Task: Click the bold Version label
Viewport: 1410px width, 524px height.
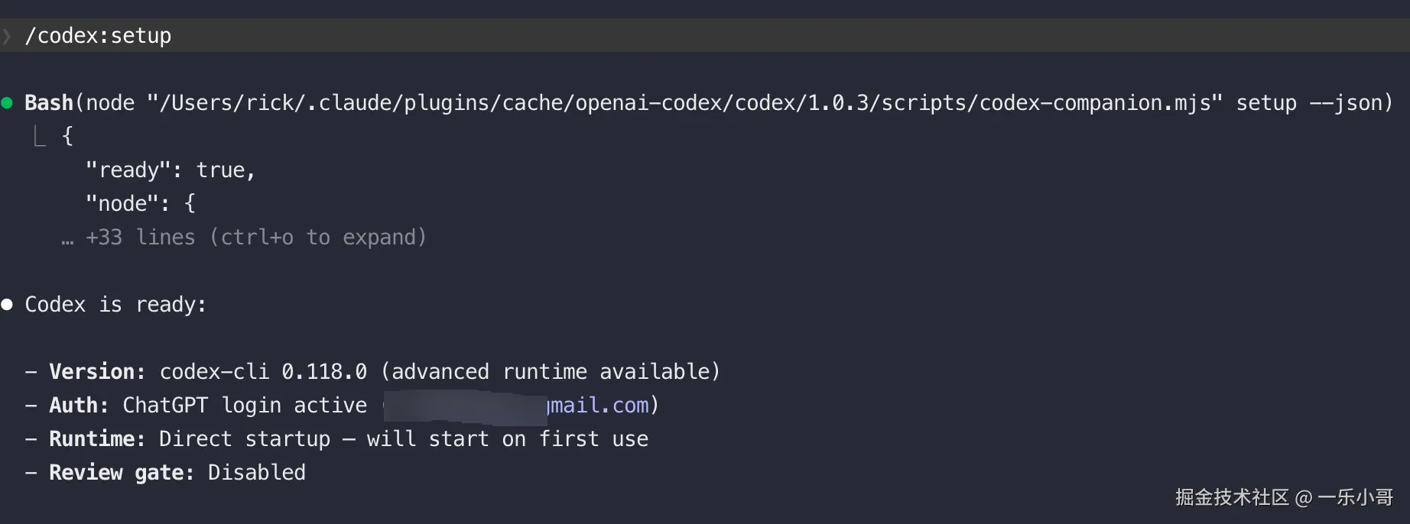Action: (x=97, y=372)
